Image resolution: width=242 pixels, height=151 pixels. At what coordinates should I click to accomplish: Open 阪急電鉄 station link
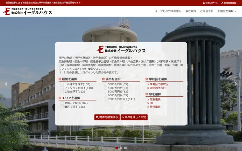pos(155,100)
